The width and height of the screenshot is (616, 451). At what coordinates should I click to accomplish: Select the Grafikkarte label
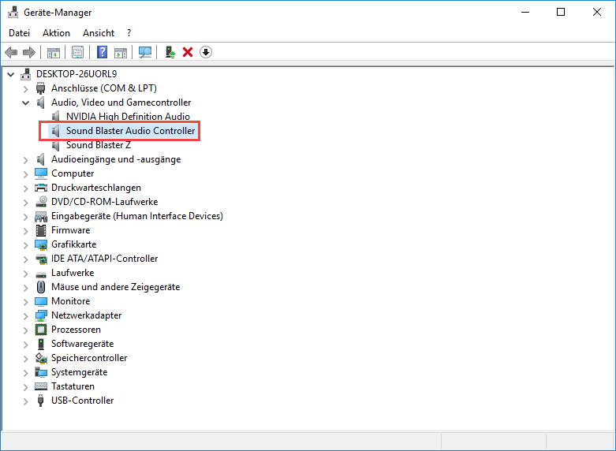click(74, 244)
